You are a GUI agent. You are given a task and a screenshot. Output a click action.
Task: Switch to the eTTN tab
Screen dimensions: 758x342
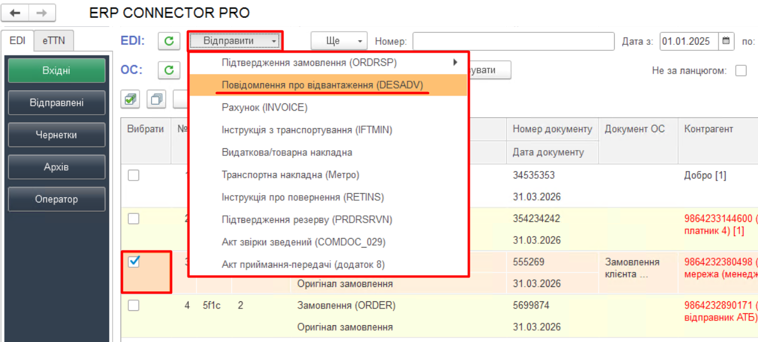tap(54, 41)
